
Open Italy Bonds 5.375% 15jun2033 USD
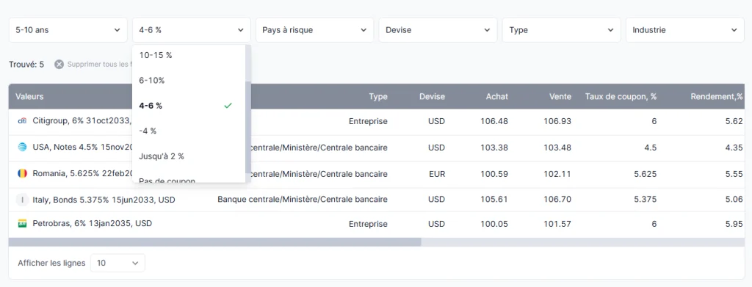pos(104,200)
